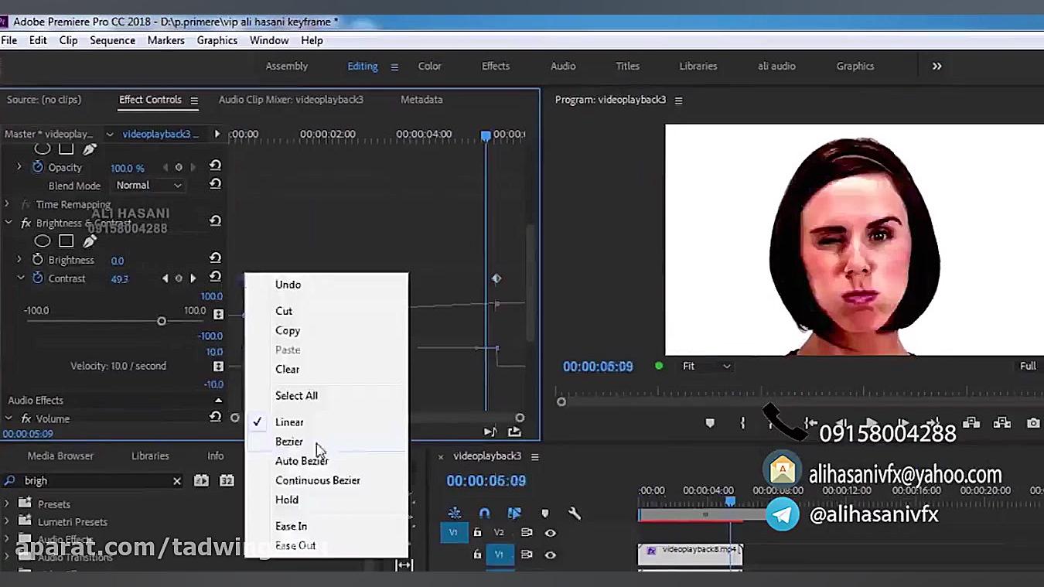
Task: Click the Contrast value slider handle
Action: click(162, 321)
